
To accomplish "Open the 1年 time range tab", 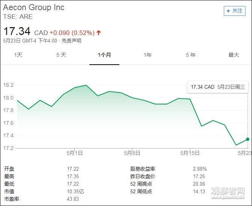I will pyautogui.click(x=148, y=55).
